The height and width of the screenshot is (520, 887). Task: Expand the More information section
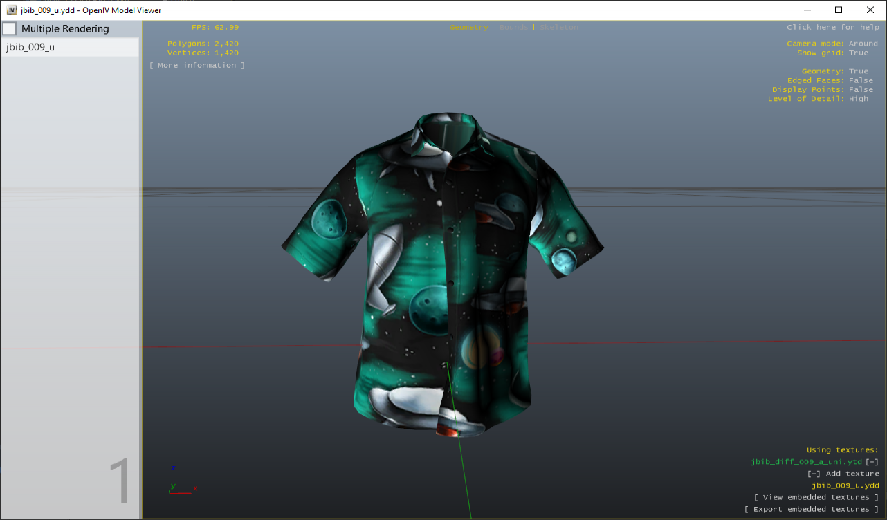(x=197, y=66)
